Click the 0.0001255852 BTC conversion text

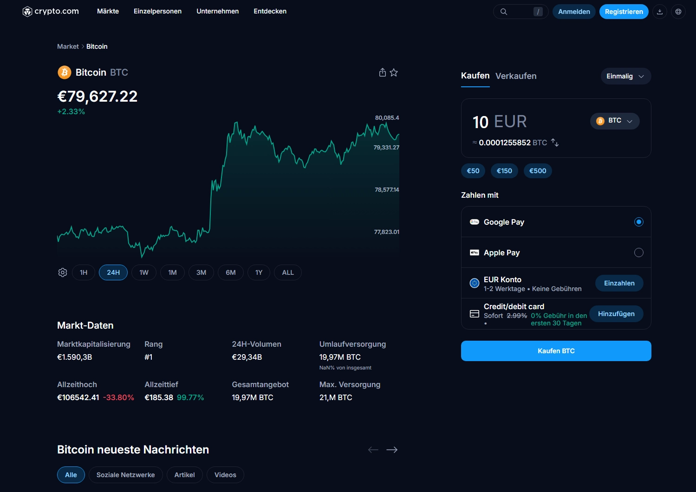coord(513,142)
